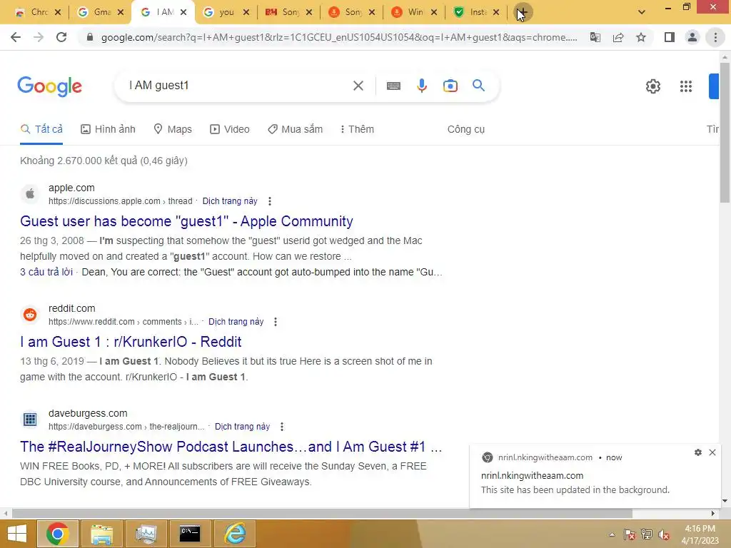731x548 pixels.
Task: Reload the current page
Action: tap(61, 37)
